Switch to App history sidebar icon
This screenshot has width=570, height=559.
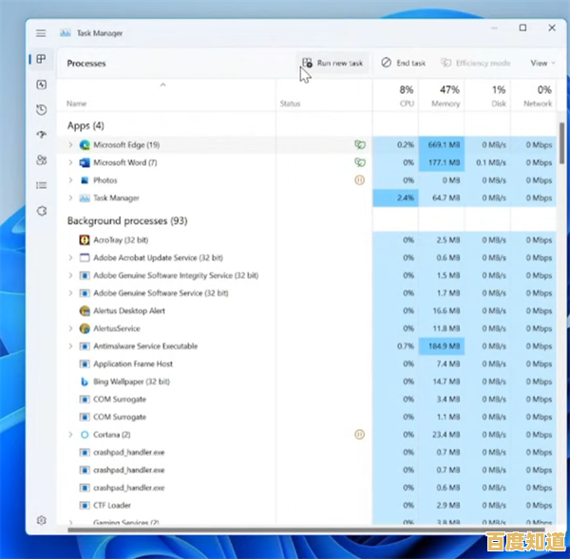[x=41, y=110]
